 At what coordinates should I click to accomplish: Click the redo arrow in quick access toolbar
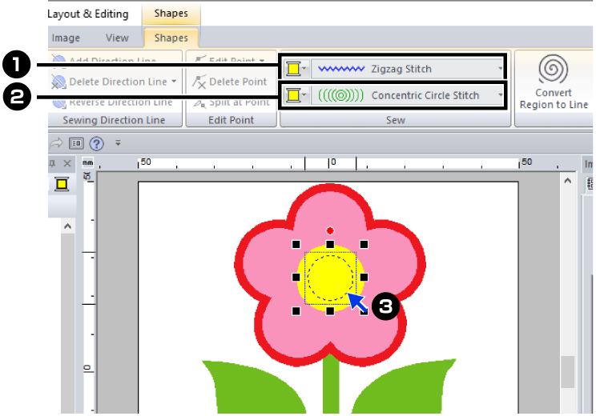coord(56,144)
